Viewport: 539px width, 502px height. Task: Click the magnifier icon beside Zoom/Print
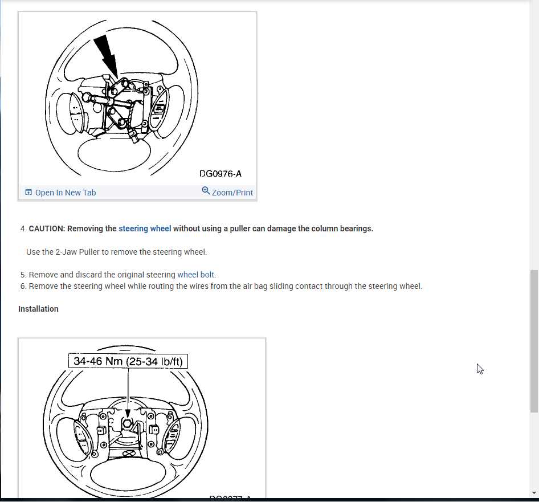206,190
